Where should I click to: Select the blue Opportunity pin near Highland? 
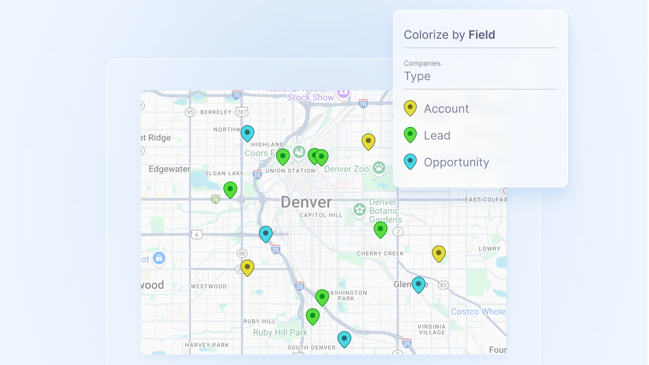[x=247, y=133]
